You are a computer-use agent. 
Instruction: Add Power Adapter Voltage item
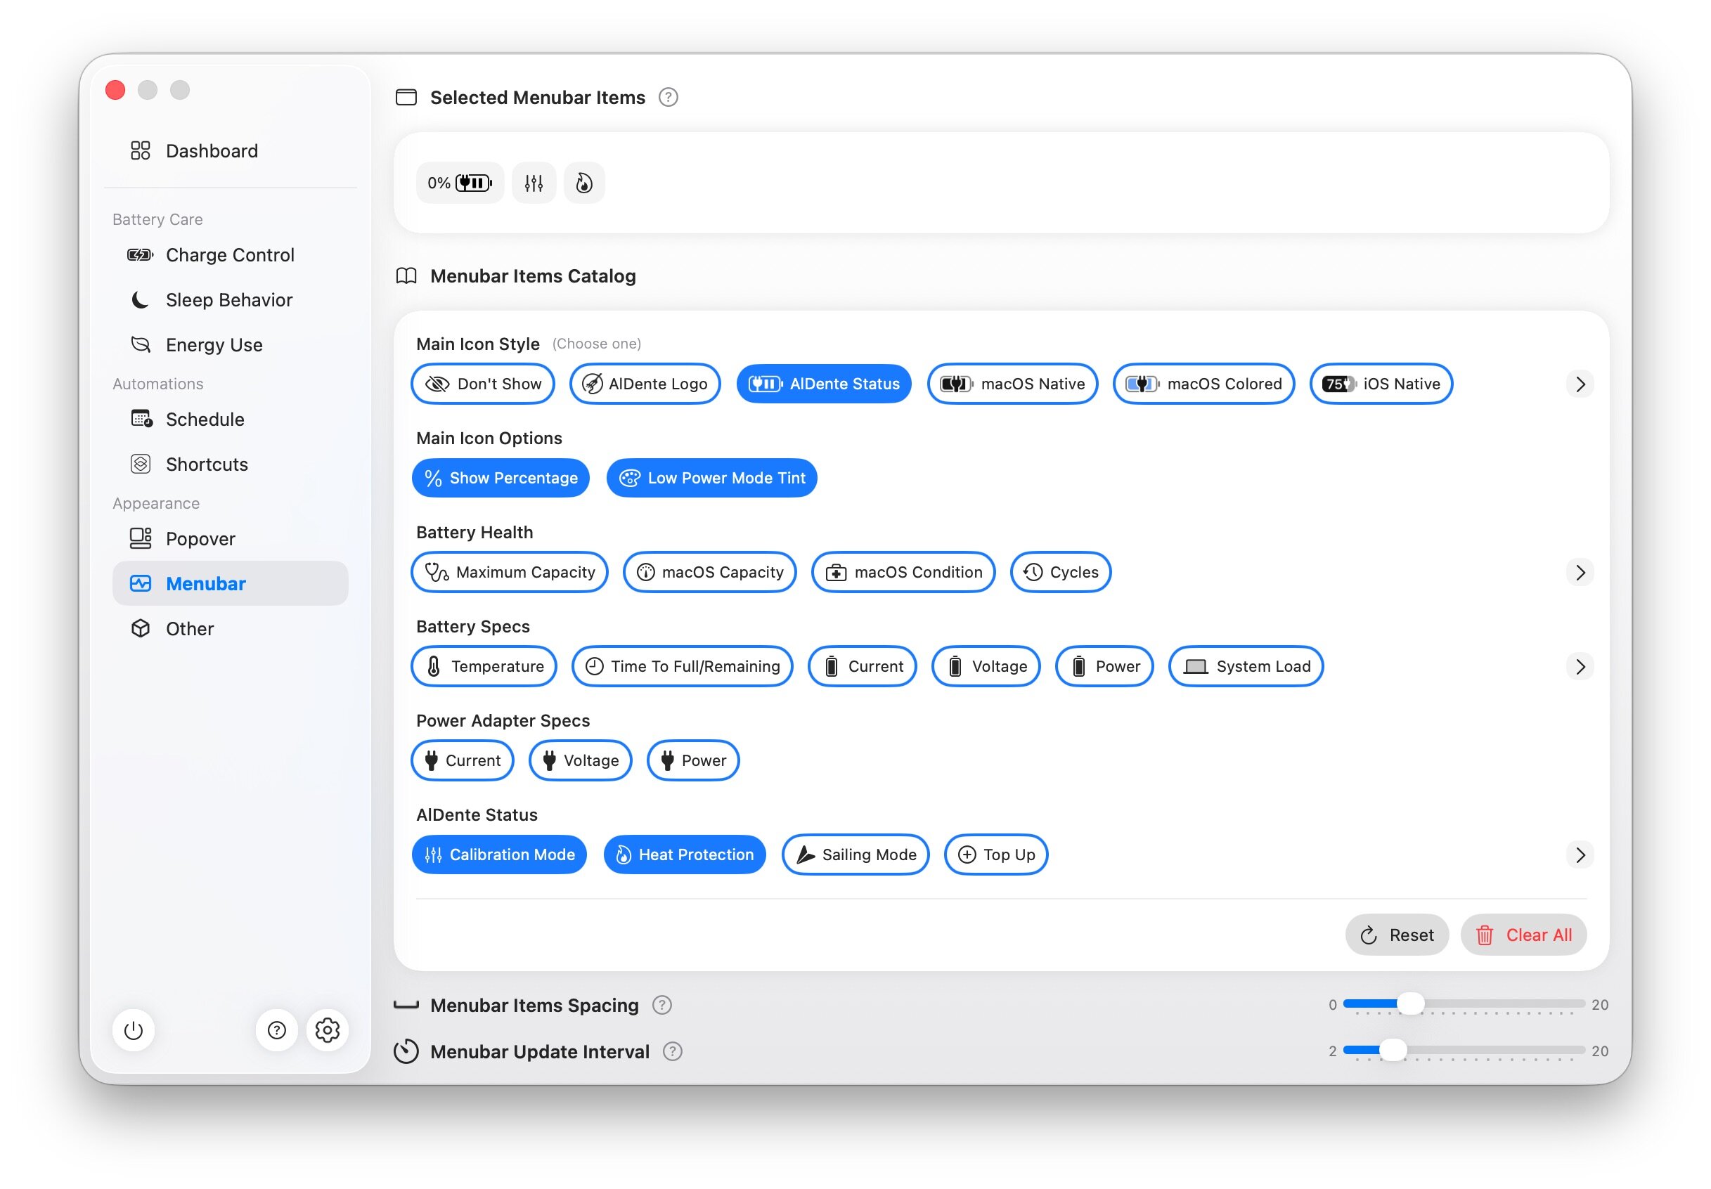[581, 760]
